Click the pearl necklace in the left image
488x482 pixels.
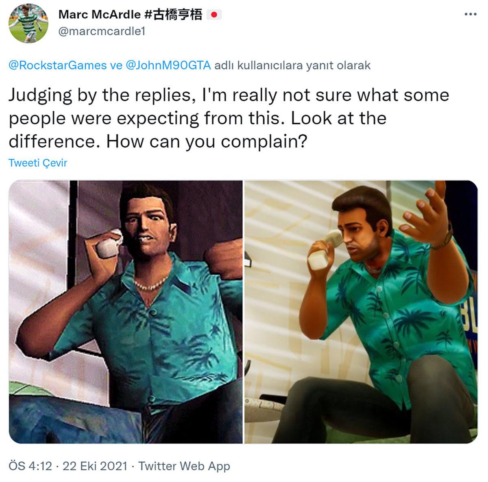pyautogui.click(x=150, y=283)
